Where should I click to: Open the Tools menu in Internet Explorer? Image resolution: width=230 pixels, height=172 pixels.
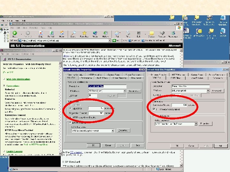point(43,28)
